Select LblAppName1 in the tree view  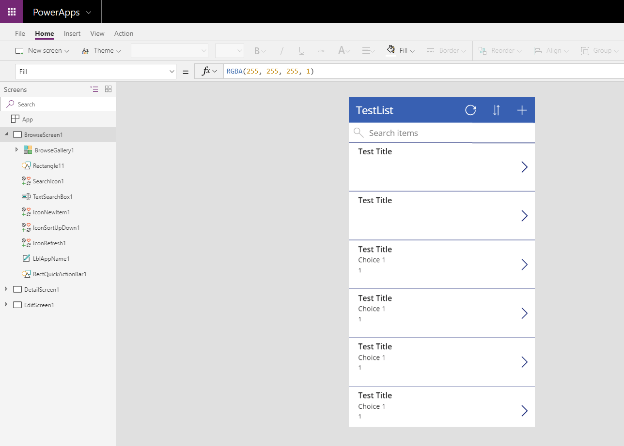51,259
